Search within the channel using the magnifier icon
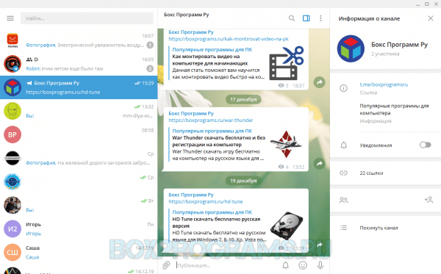This screenshot has width=441, height=274. [292, 18]
